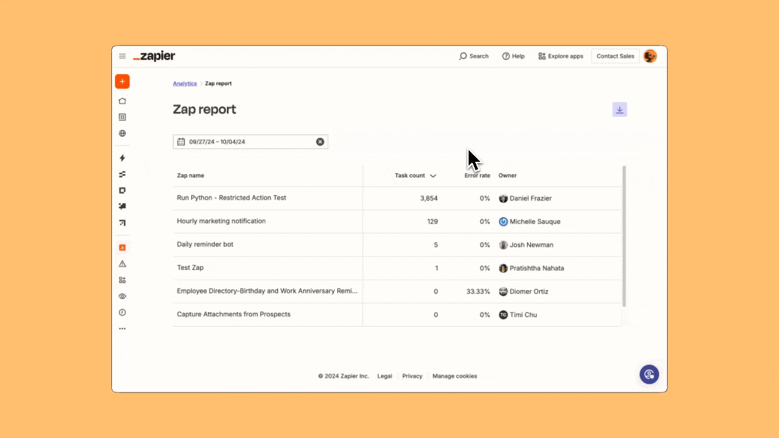Click the 3,854 task count cell
This screenshot has width=779, height=438.
click(428, 198)
